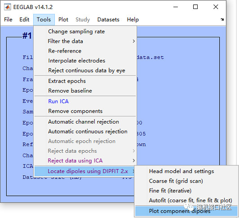Click the dock window arrow icon
Screen dimensions: 239x218
pyautogui.click(x=222, y=19)
